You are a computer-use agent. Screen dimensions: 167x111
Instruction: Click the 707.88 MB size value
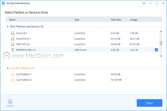coord(116,80)
